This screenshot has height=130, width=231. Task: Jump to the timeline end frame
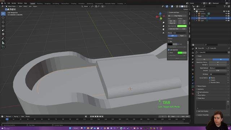coord(103,116)
